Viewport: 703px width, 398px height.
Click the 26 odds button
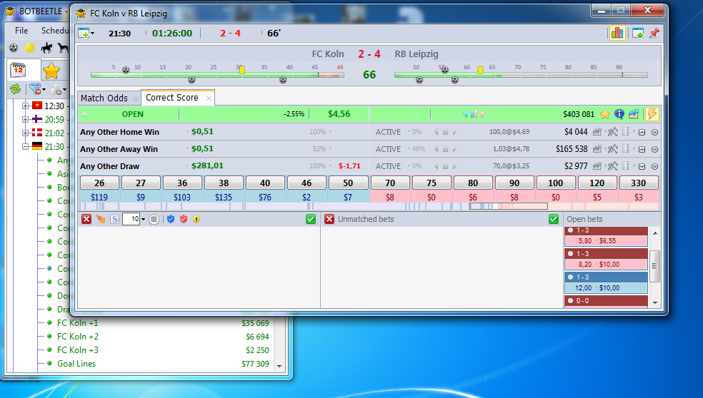pos(99,183)
